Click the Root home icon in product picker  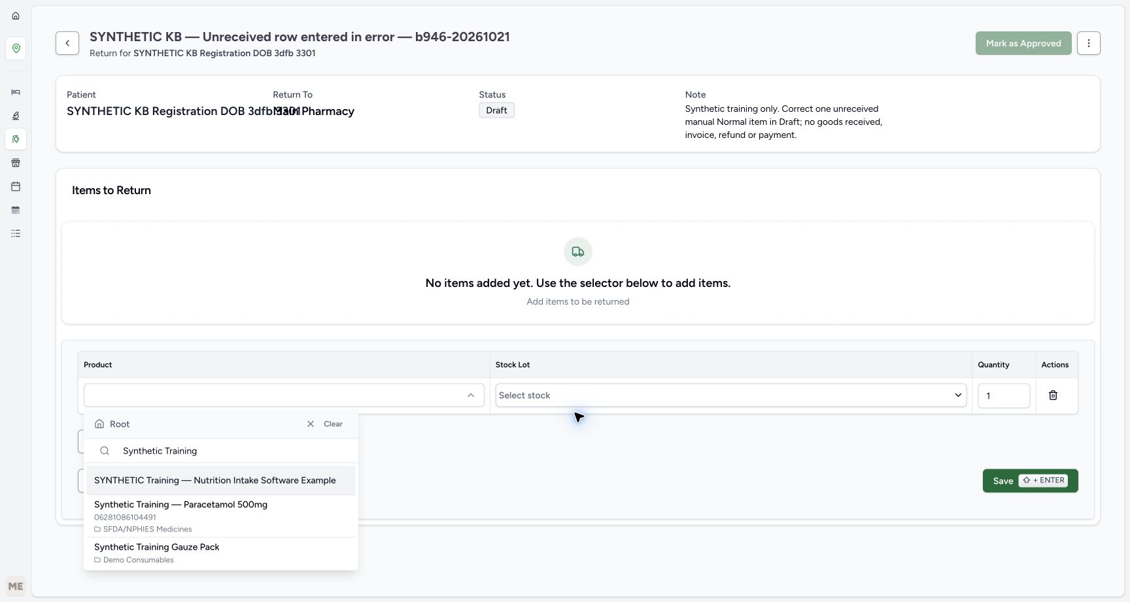coord(99,424)
